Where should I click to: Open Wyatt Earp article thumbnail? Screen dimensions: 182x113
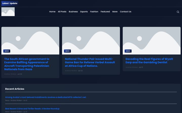click(x=152, y=41)
